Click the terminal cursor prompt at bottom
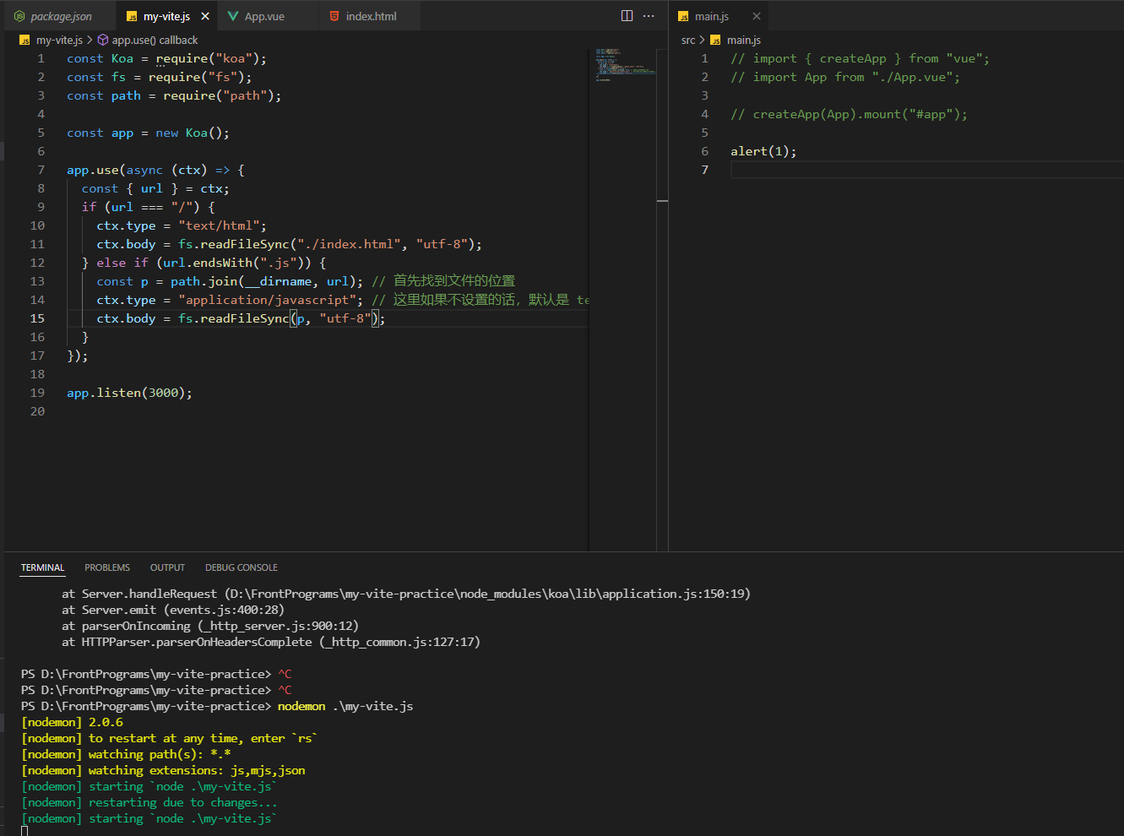1124x836 pixels. point(24,831)
